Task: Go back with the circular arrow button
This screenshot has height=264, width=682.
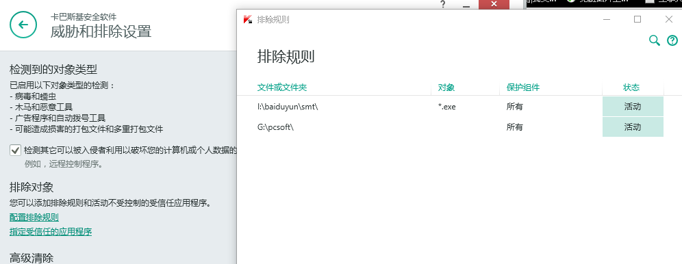Action: point(23,25)
